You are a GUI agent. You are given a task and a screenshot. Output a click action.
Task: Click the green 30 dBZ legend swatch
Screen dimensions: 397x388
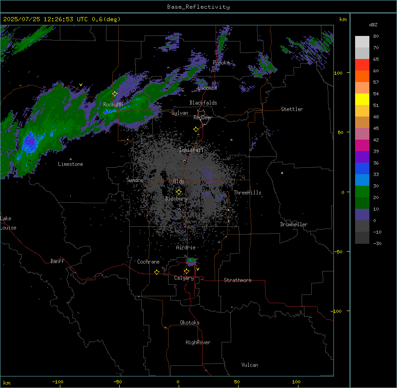(362, 192)
